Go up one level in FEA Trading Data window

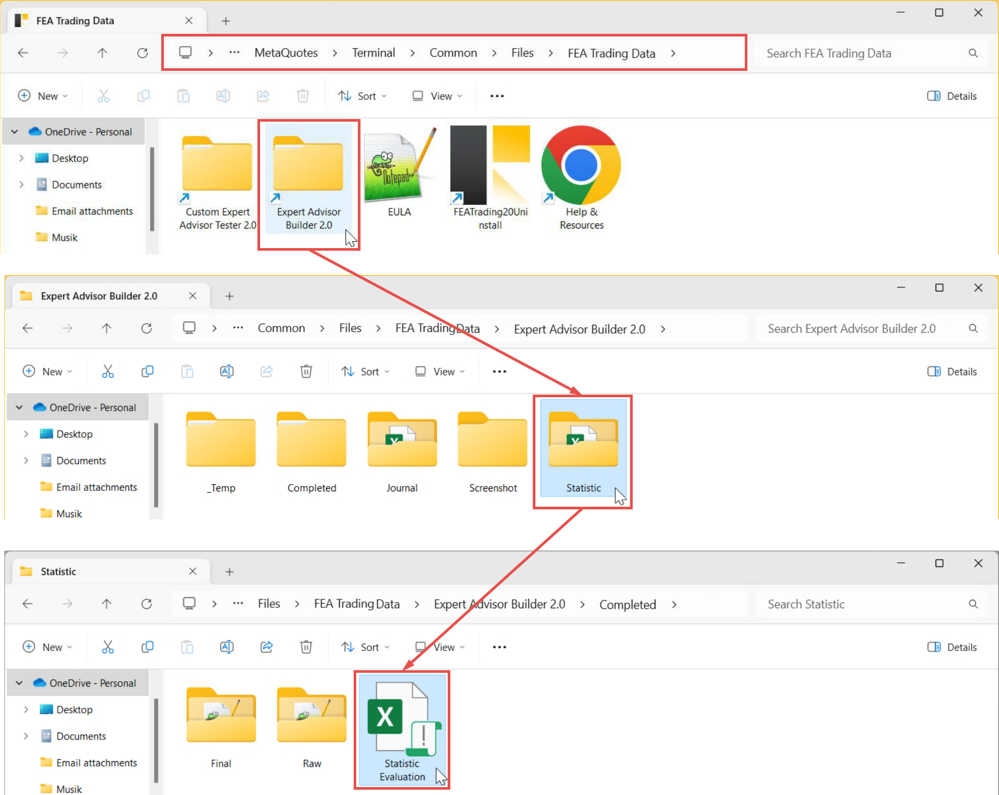(103, 53)
